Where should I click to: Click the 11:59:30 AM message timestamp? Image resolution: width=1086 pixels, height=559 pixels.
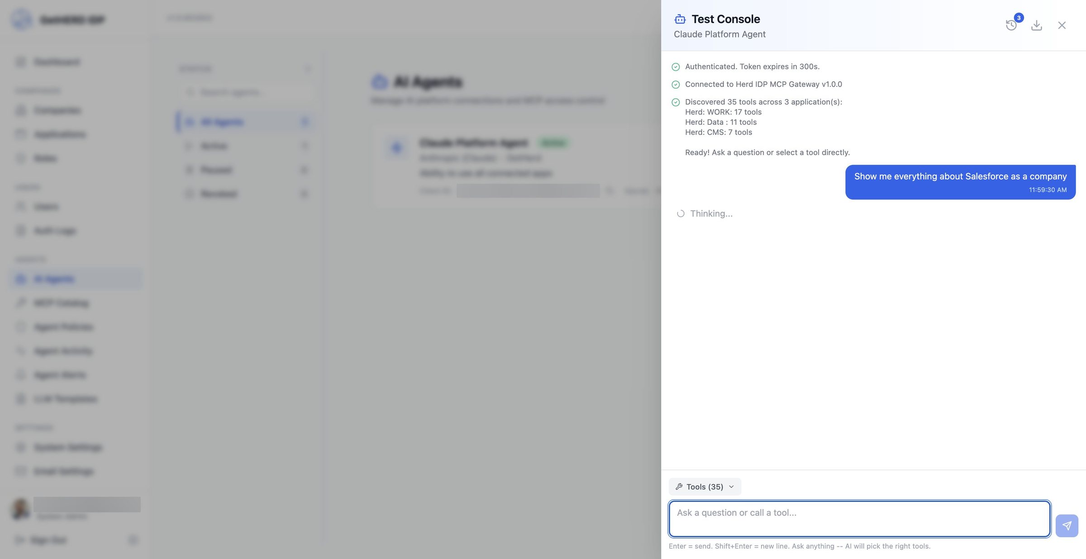pos(1048,190)
